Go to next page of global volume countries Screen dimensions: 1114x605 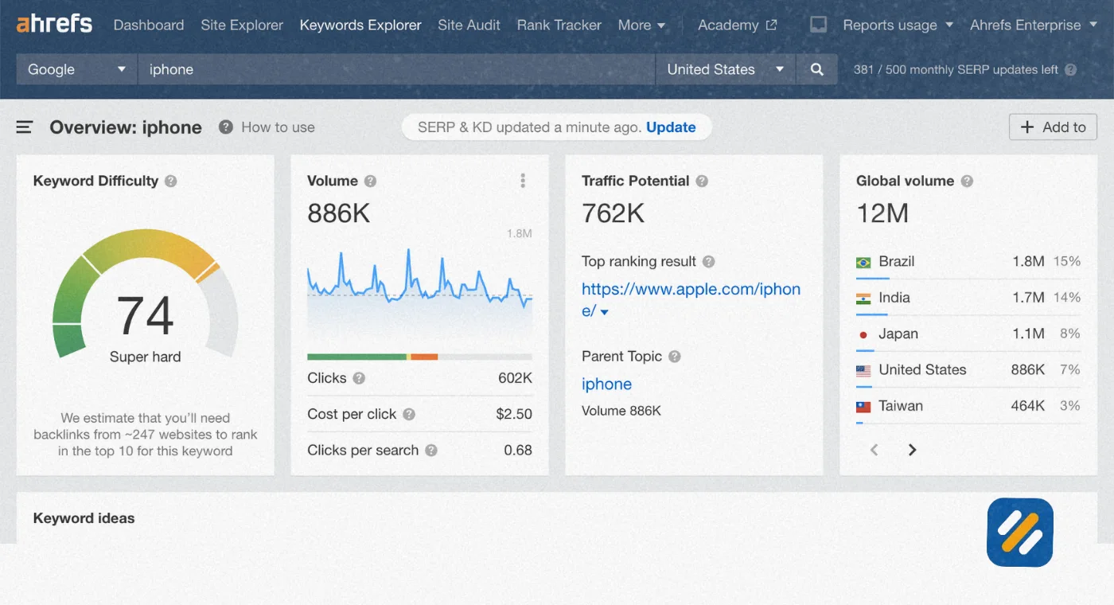click(913, 450)
